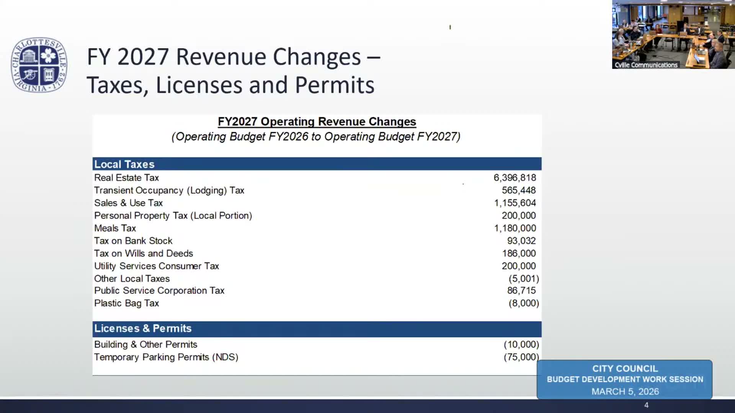
Task: Click the FY2027 Operating Revenue Changes heading
Action: click(317, 122)
